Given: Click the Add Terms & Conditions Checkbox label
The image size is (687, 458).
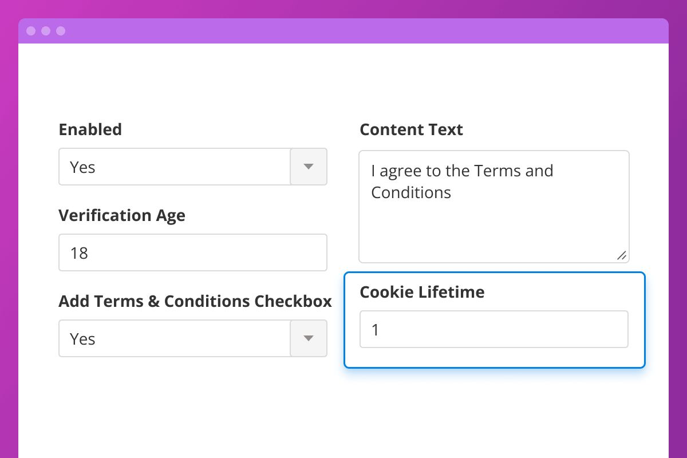Looking at the screenshot, I should [195, 301].
